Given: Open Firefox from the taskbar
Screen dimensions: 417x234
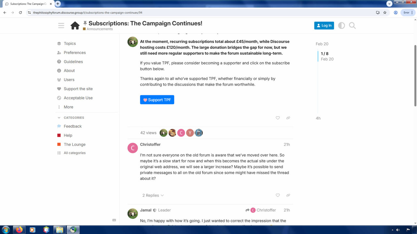Looking at the screenshot, I should coord(19,230).
